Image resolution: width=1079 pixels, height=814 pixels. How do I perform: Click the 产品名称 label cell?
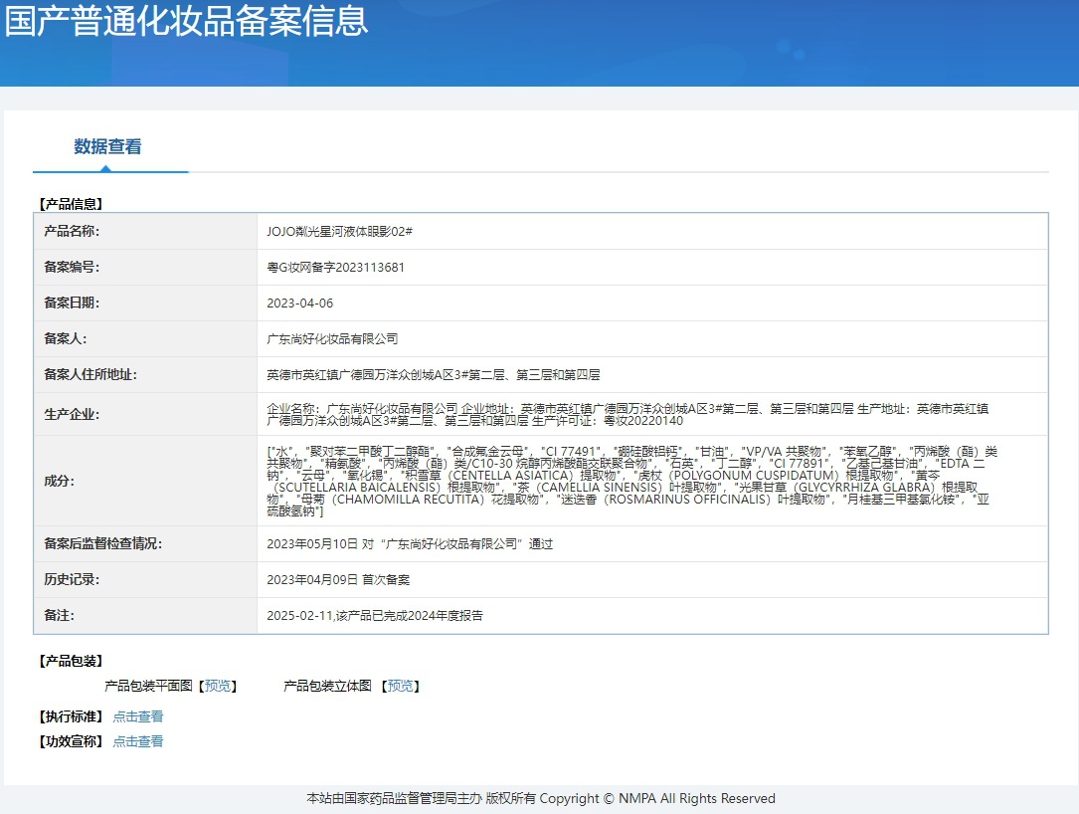coord(73,232)
